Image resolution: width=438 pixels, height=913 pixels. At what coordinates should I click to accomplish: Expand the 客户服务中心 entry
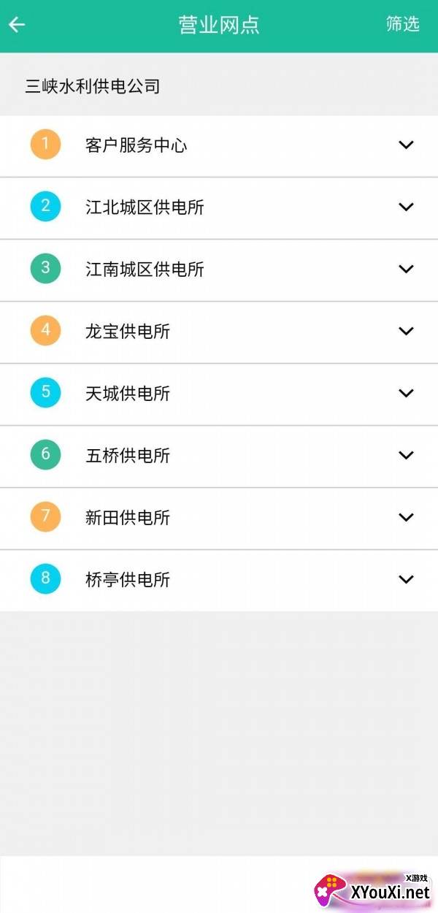[x=407, y=144]
